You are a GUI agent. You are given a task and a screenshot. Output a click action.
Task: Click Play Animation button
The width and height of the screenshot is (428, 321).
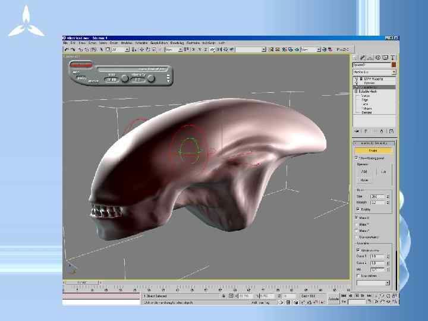click(357, 295)
